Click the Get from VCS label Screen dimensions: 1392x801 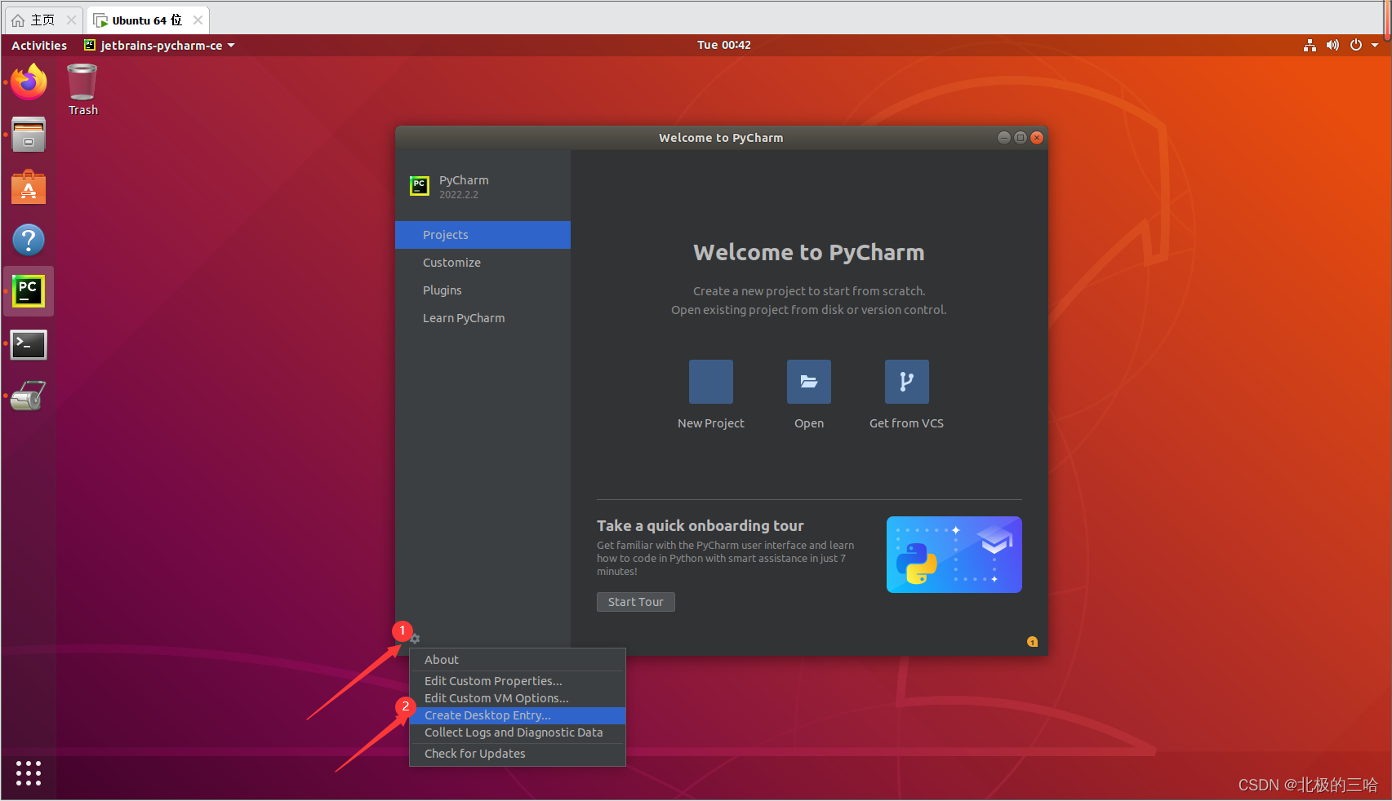pos(907,423)
